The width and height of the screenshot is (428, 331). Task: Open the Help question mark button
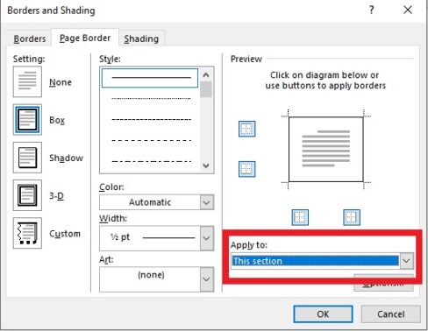pyautogui.click(x=371, y=11)
